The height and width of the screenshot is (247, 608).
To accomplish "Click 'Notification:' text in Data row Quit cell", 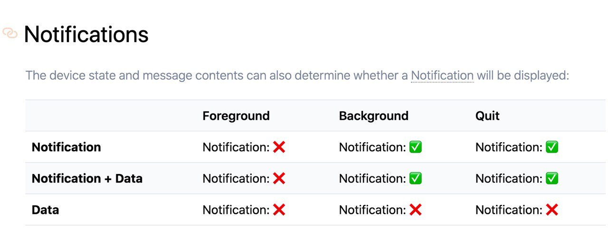I will pos(509,210).
